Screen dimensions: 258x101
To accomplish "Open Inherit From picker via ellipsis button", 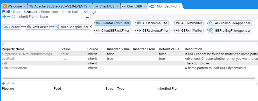I will 88,17.
